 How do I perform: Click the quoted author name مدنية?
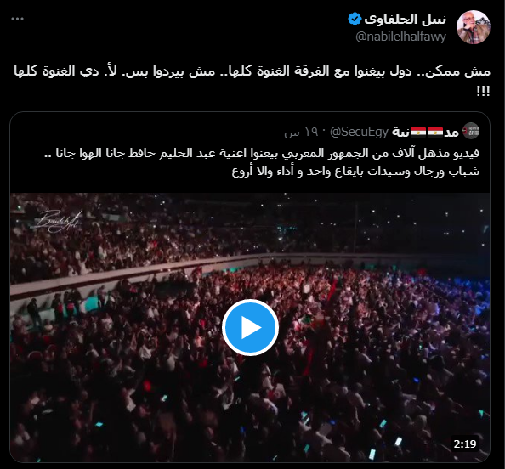[425, 132]
